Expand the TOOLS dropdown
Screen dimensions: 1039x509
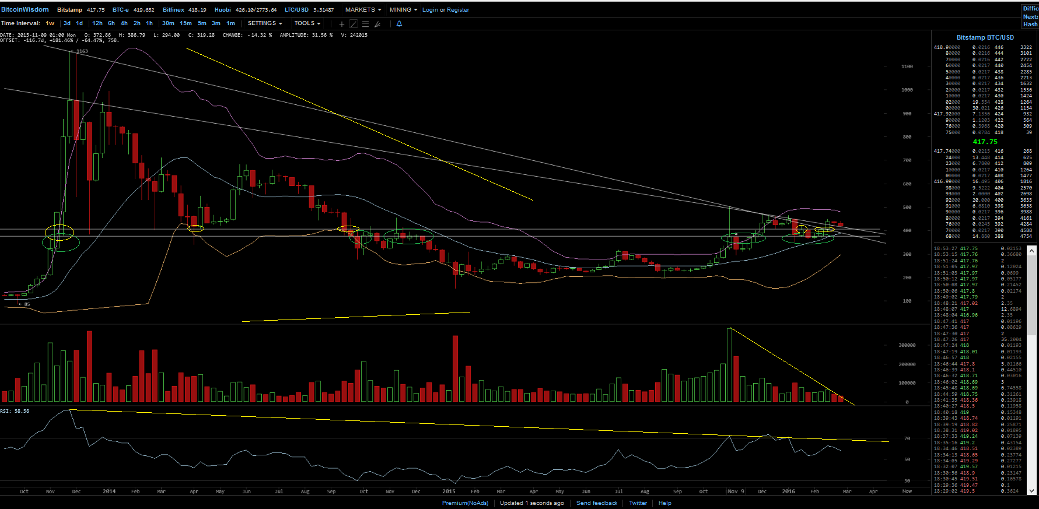pyautogui.click(x=307, y=23)
